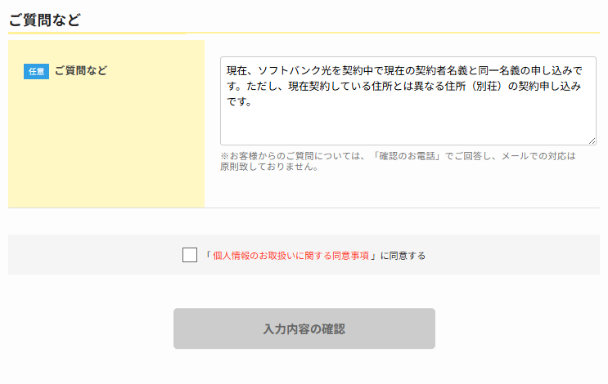Click at the final です。 line in textarea
Screen dimensions: 608x384
(x=239, y=103)
